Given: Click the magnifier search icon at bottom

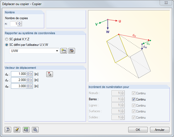Looking at the screenshot, I should click(35, 130).
